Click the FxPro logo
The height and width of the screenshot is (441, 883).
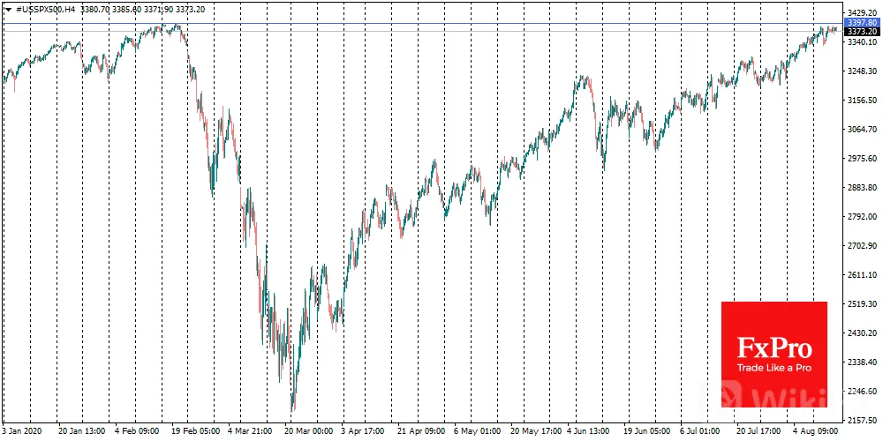pyautogui.click(x=774, y=348)
